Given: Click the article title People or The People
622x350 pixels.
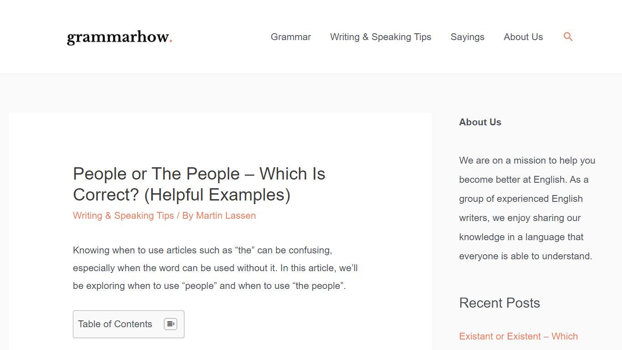Looking at the screenshot, I should tap(199, 184).
